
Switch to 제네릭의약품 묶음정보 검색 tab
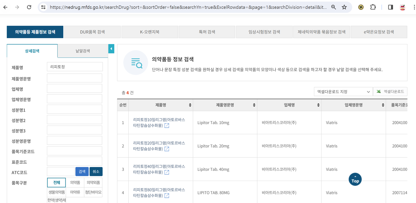(321, 32)
